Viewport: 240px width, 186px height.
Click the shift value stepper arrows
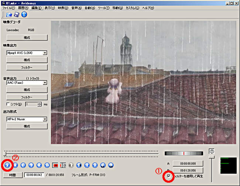(x=40, y=104)
